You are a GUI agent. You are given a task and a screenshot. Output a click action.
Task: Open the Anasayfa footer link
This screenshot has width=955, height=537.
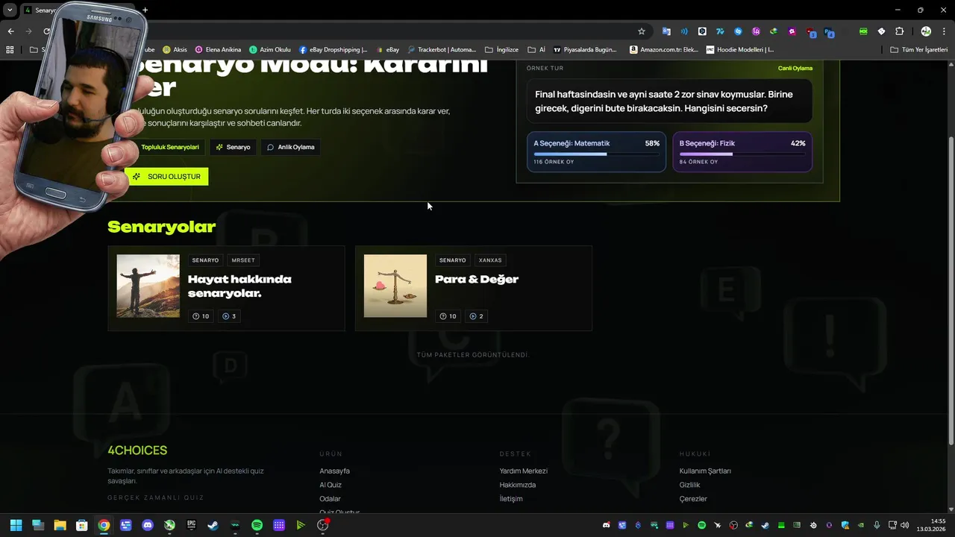(334, 471)
